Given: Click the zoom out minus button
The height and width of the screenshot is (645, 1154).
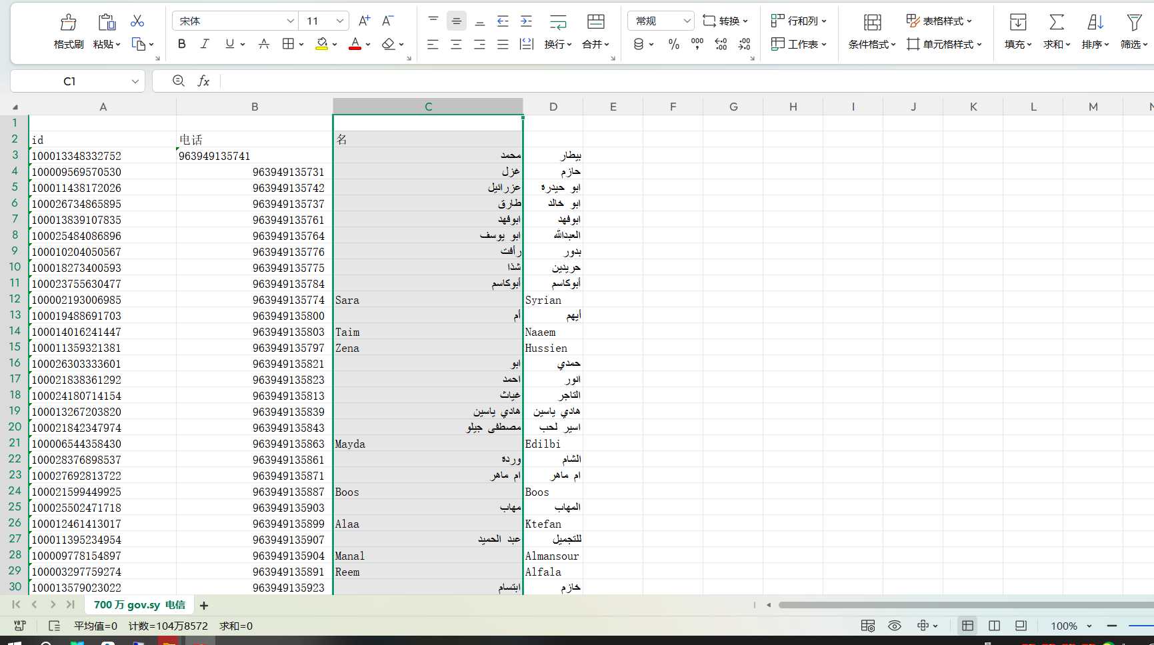Looking at the screenshot, I should [x=1111, y=626].
